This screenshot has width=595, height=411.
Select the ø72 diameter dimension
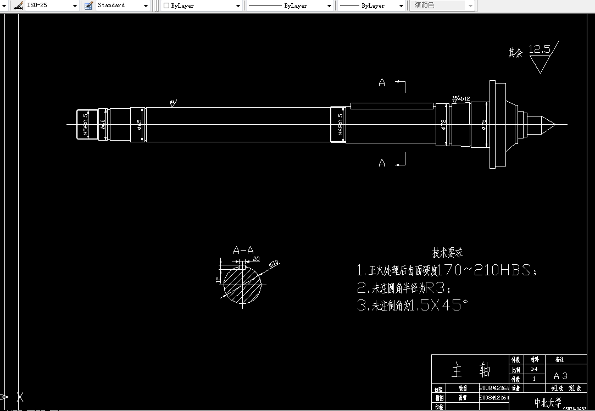[x=443, y=125]
